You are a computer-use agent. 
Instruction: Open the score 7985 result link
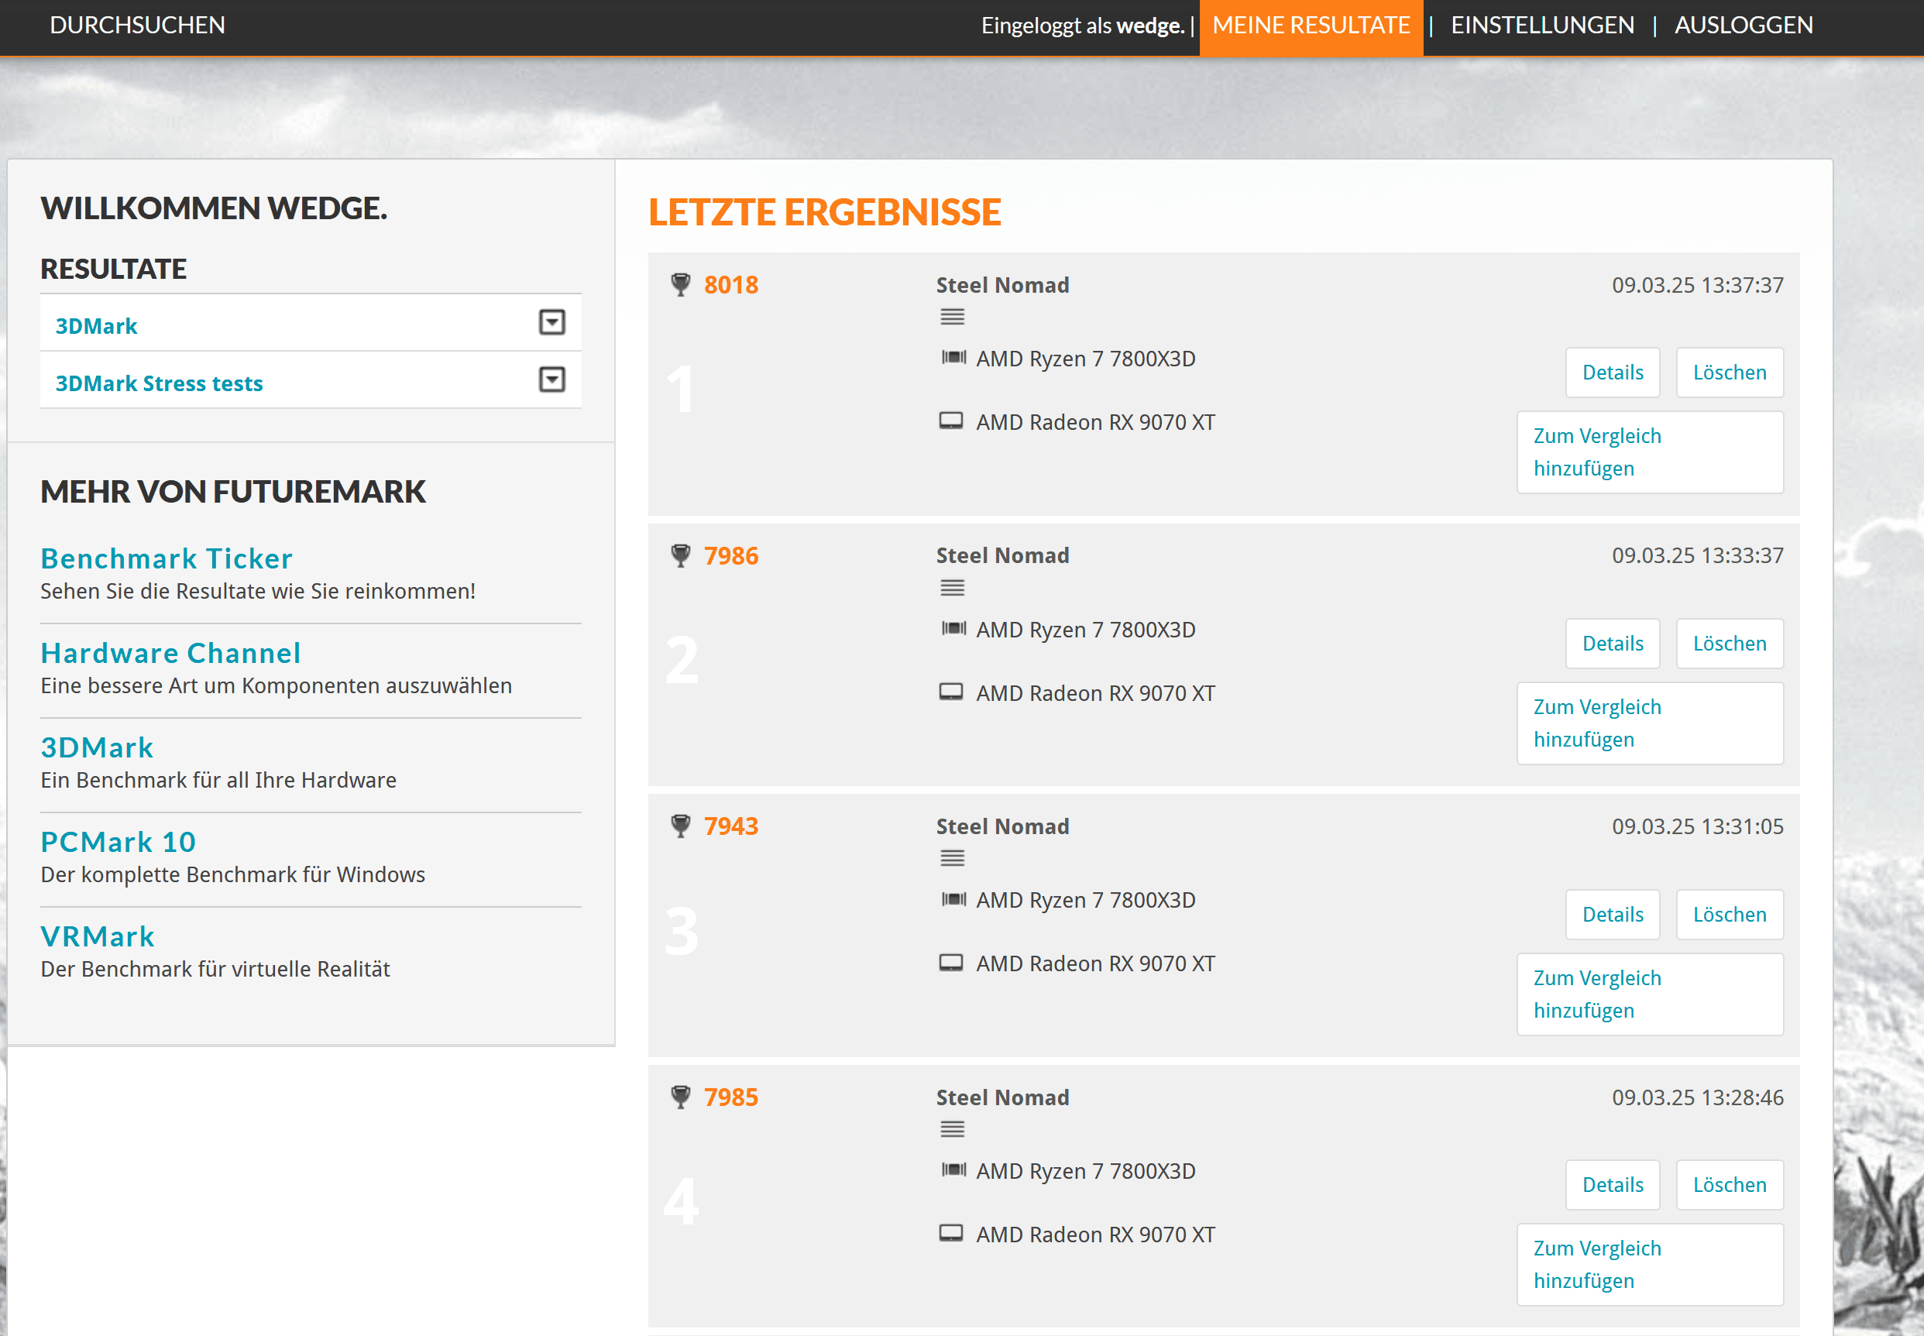click(x=730, y=1097)
